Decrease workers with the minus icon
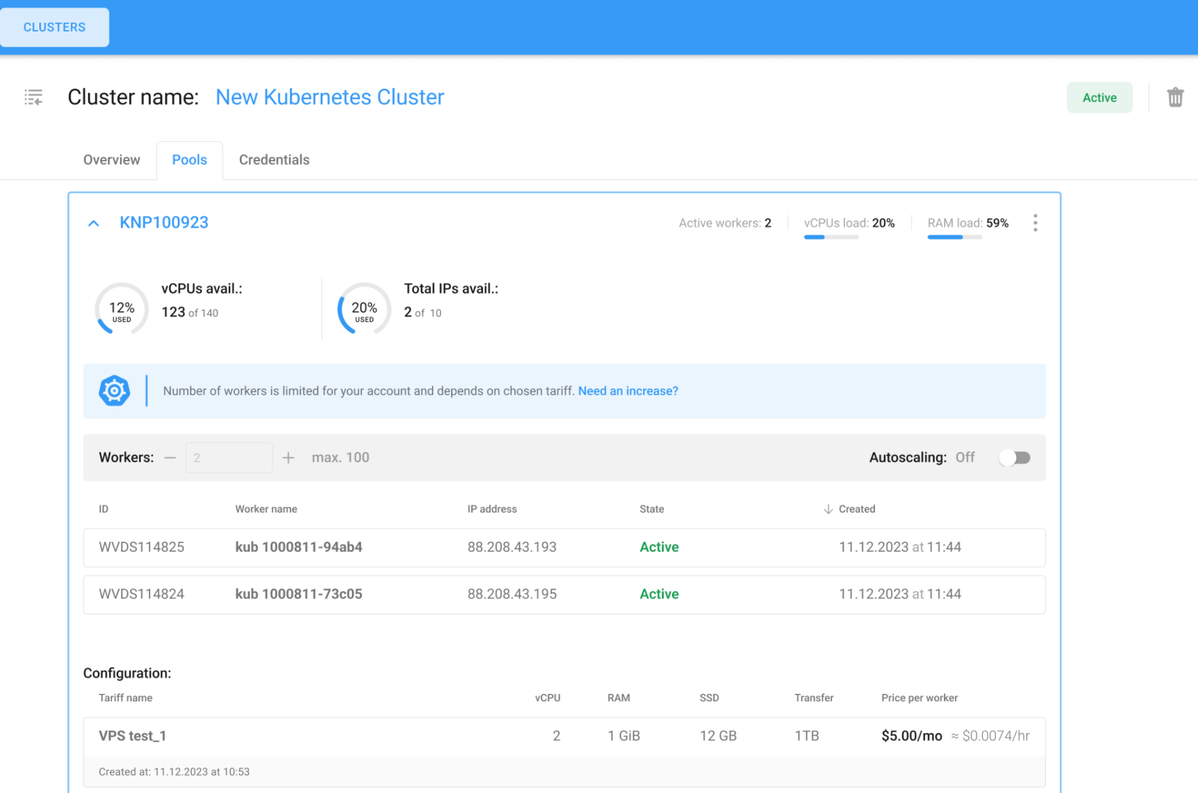The height and width of the screenshot is (793, 1198). (170, 458)
